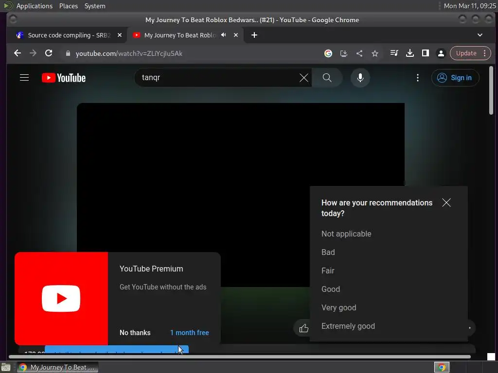Click the My Journey To Beat taskbar entry
The image size is (498, 373).
57,367
